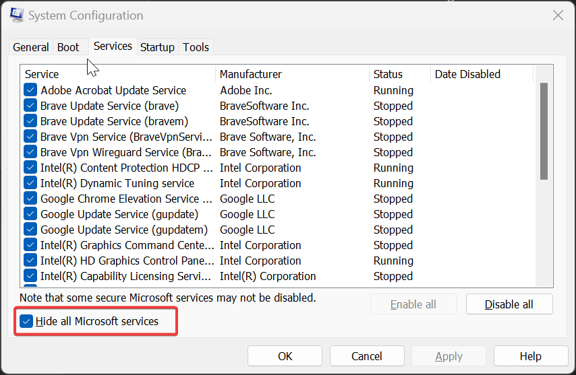
Task: Click the Cancel button
Action: click(367, 356)
